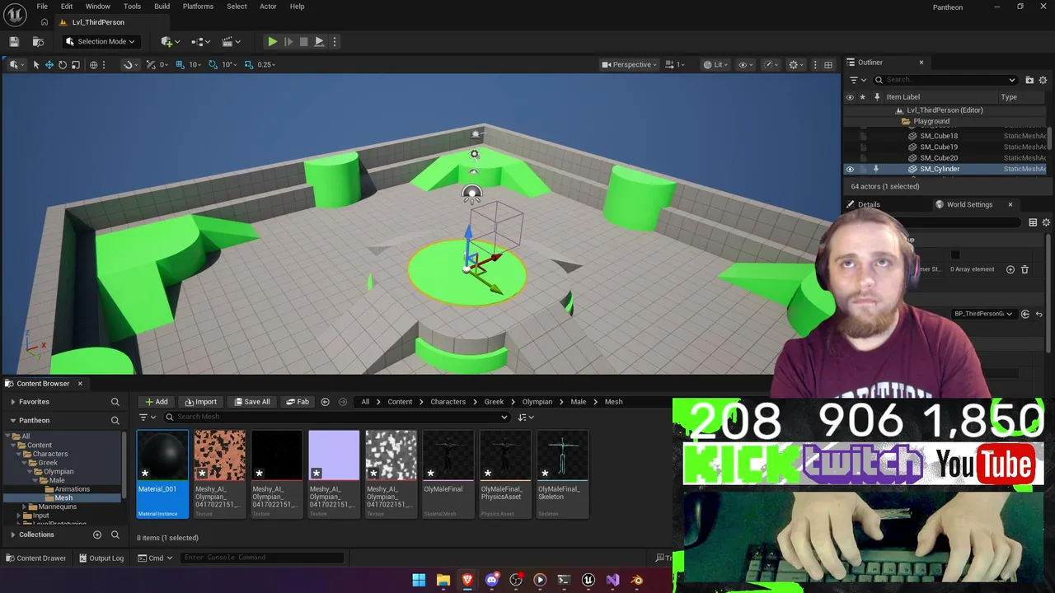Click the viewport select mode arrow tool

[36, 64]
